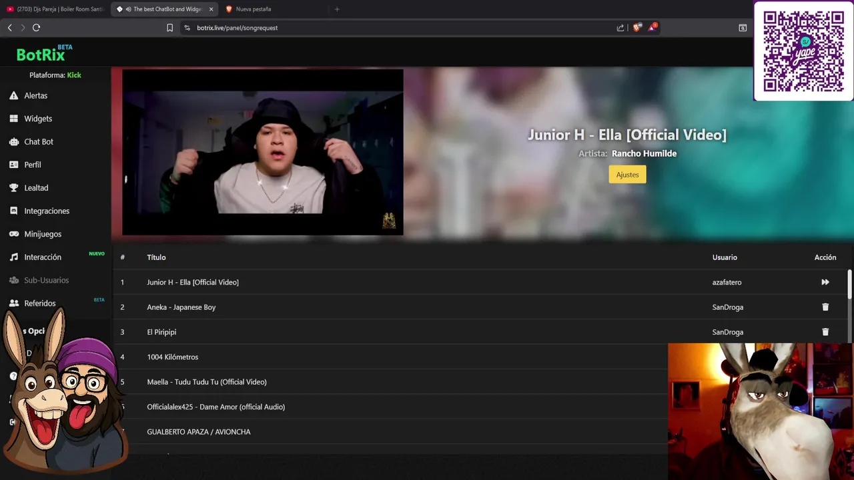Screen dimensions: 854x480
Task: Open a new browser tab
Action: [337, 9]
